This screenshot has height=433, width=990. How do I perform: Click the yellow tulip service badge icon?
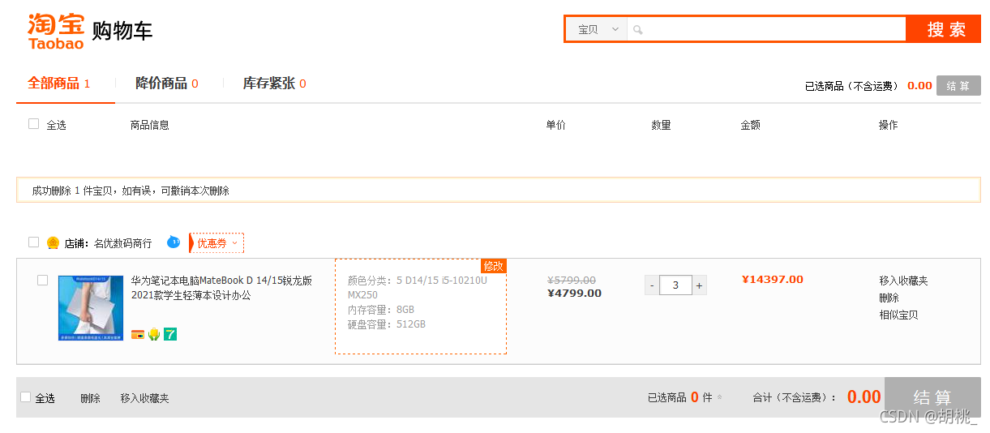(x=153, y=334)
